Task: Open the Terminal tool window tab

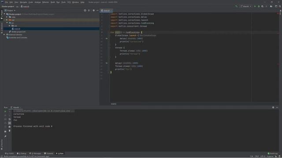Action: pyautogui.click(x=48, y=154)
